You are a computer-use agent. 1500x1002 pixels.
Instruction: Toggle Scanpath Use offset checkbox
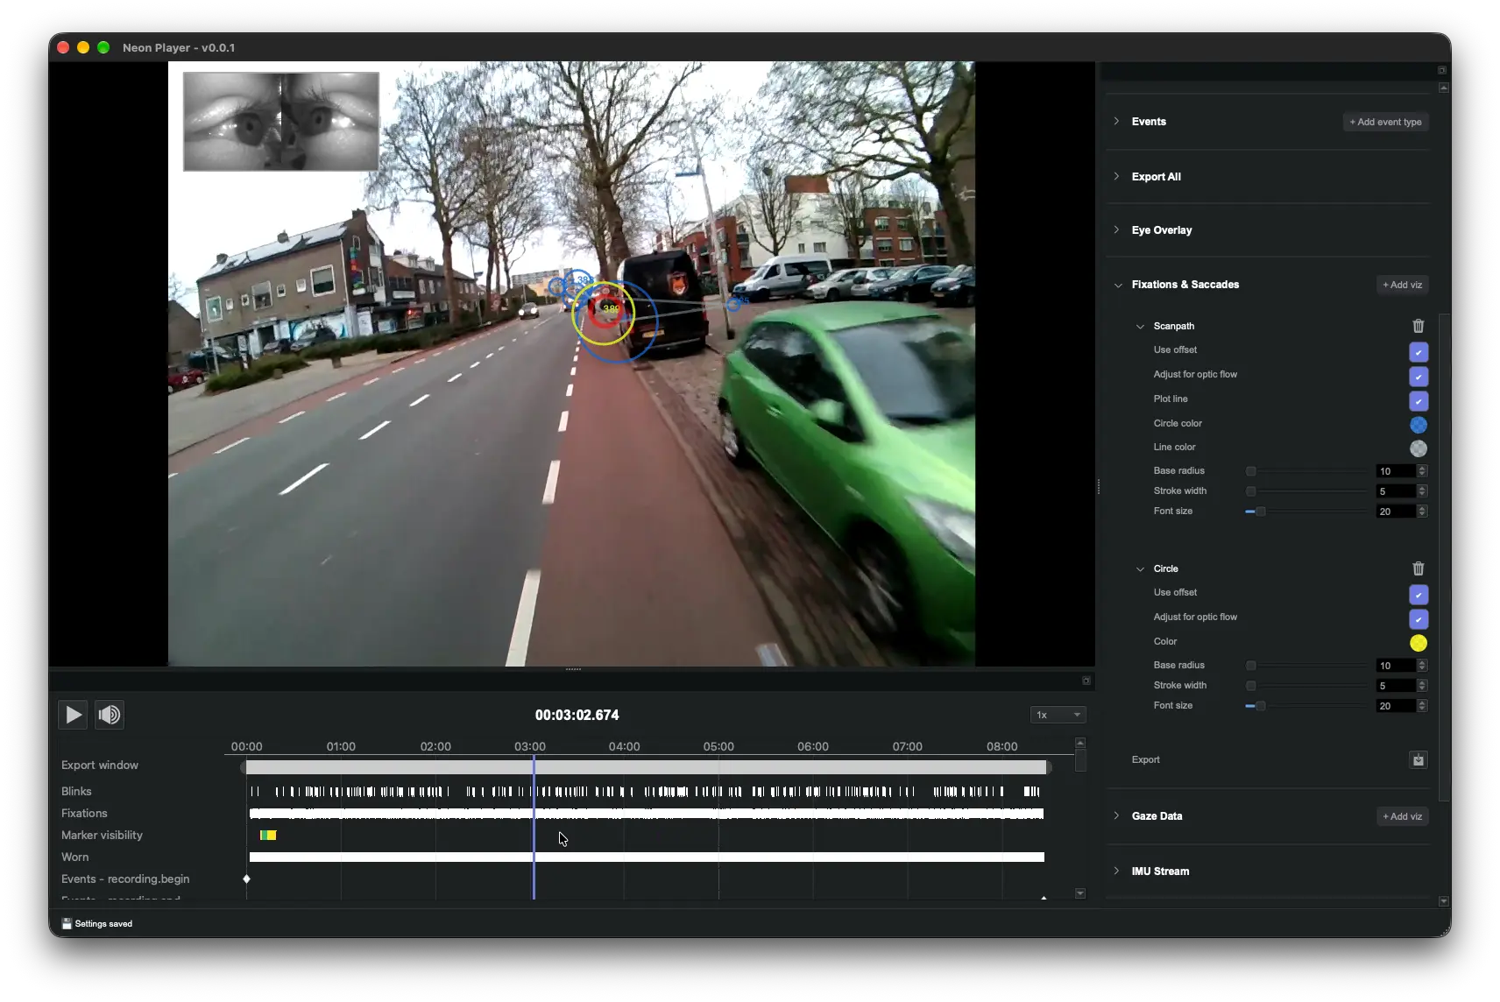click(x=1419, y=352)
